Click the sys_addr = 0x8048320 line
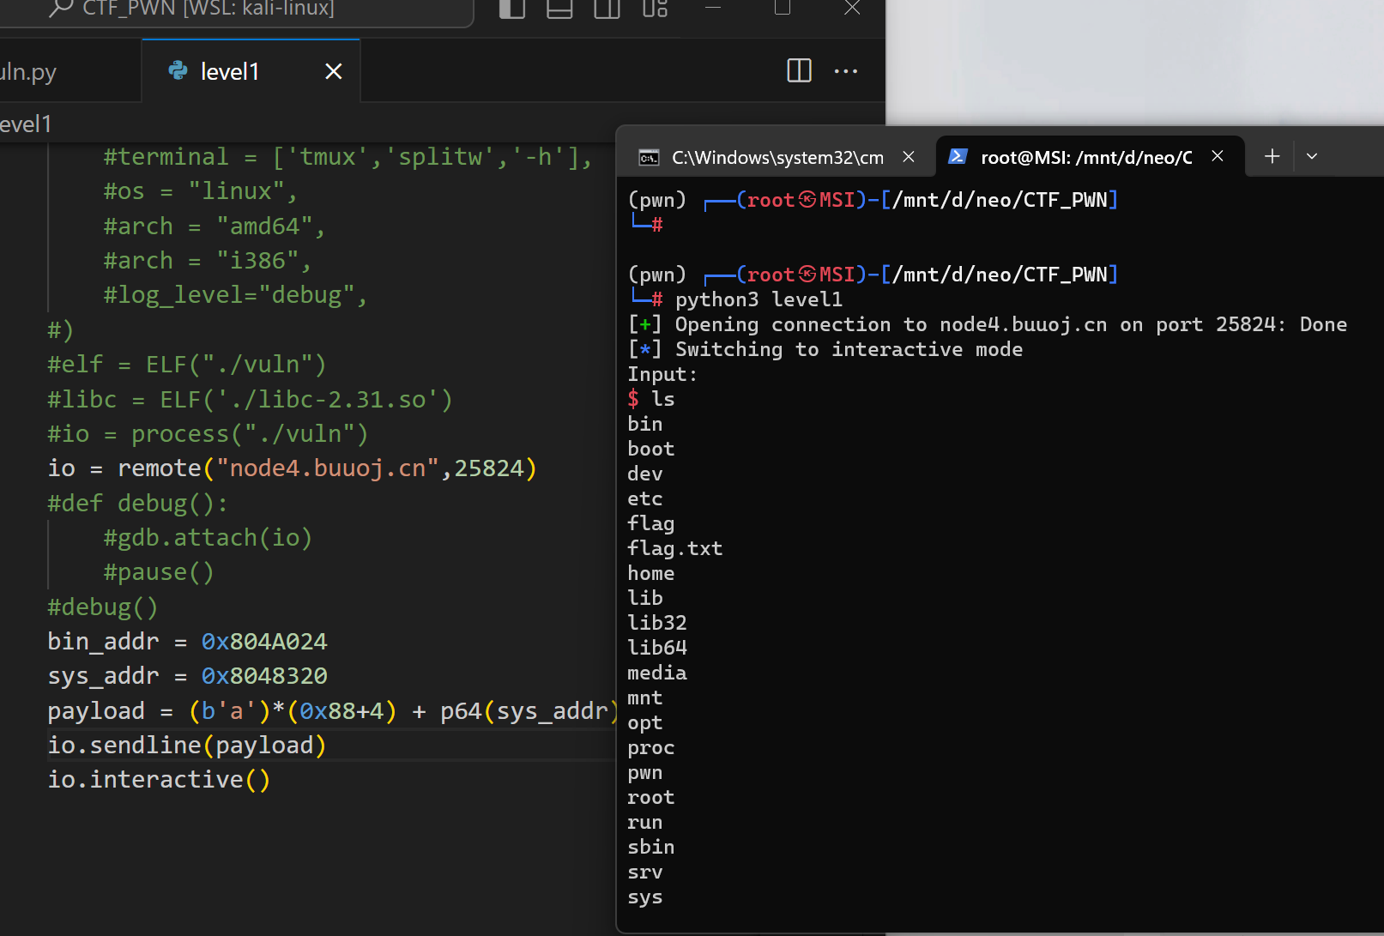The image size is (1384, 936). [188, 676]
